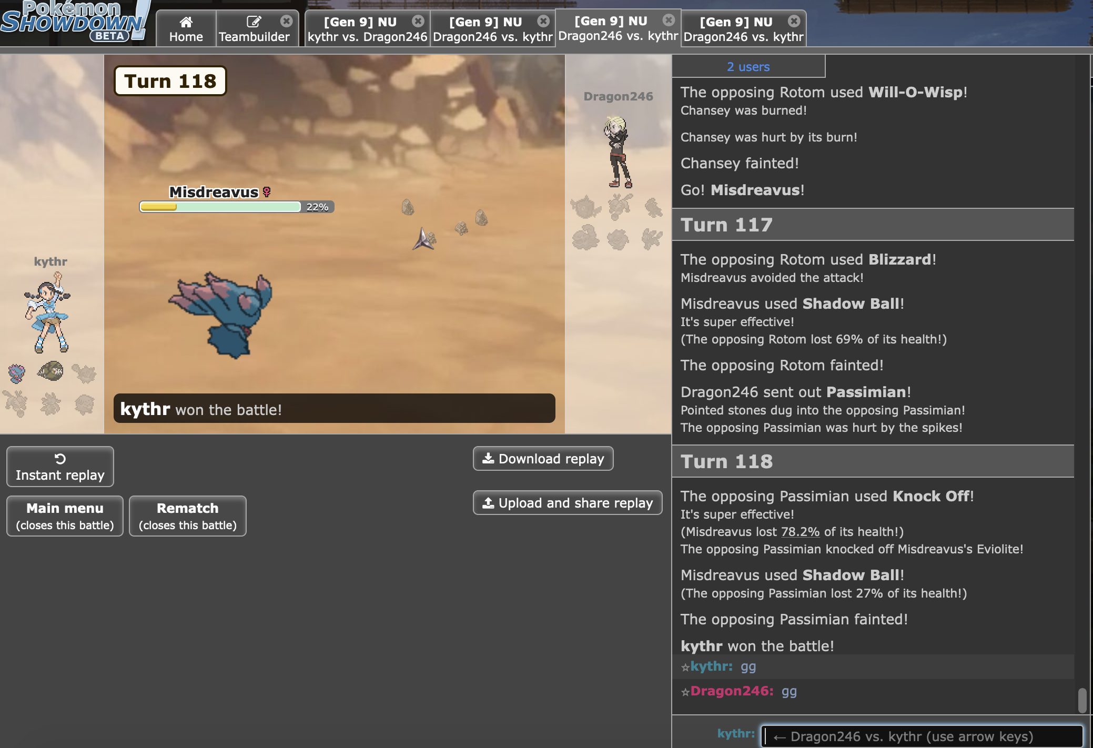Click kythr's username in gg chat message
1093x748 pixels.
pos(711,666)
